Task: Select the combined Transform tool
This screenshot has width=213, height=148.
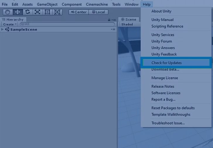Action: 57,12
